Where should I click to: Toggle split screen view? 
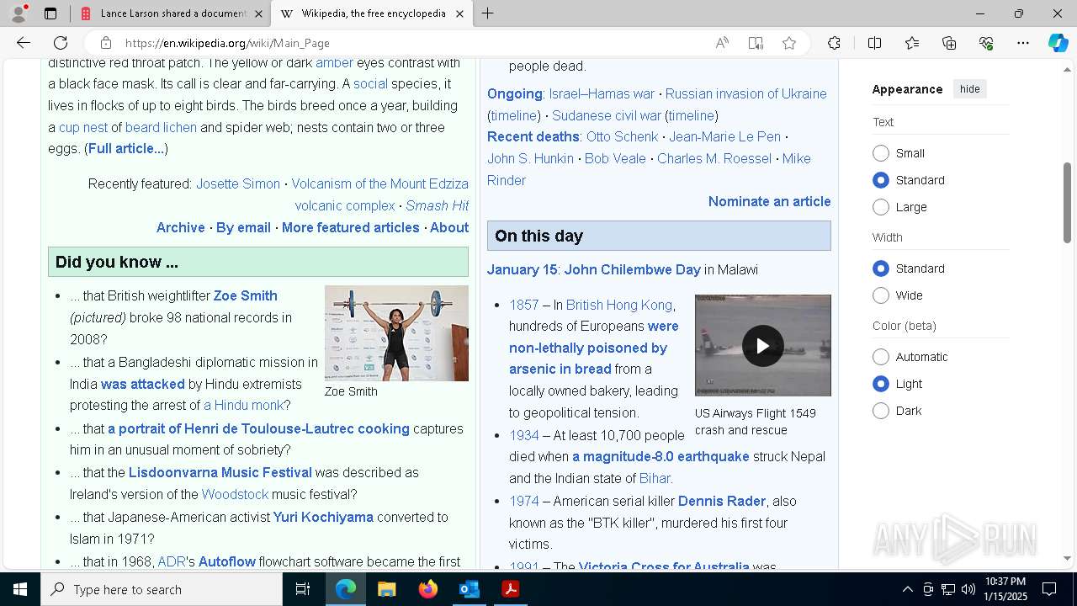[x=874, y=43]
